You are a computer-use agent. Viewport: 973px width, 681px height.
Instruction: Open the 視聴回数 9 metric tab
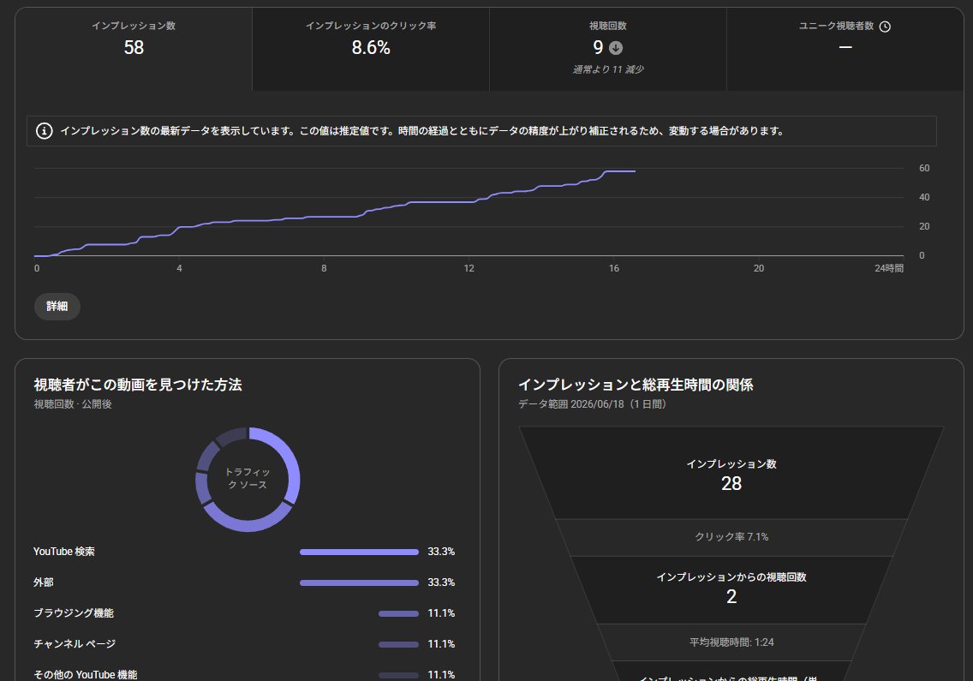607,50
